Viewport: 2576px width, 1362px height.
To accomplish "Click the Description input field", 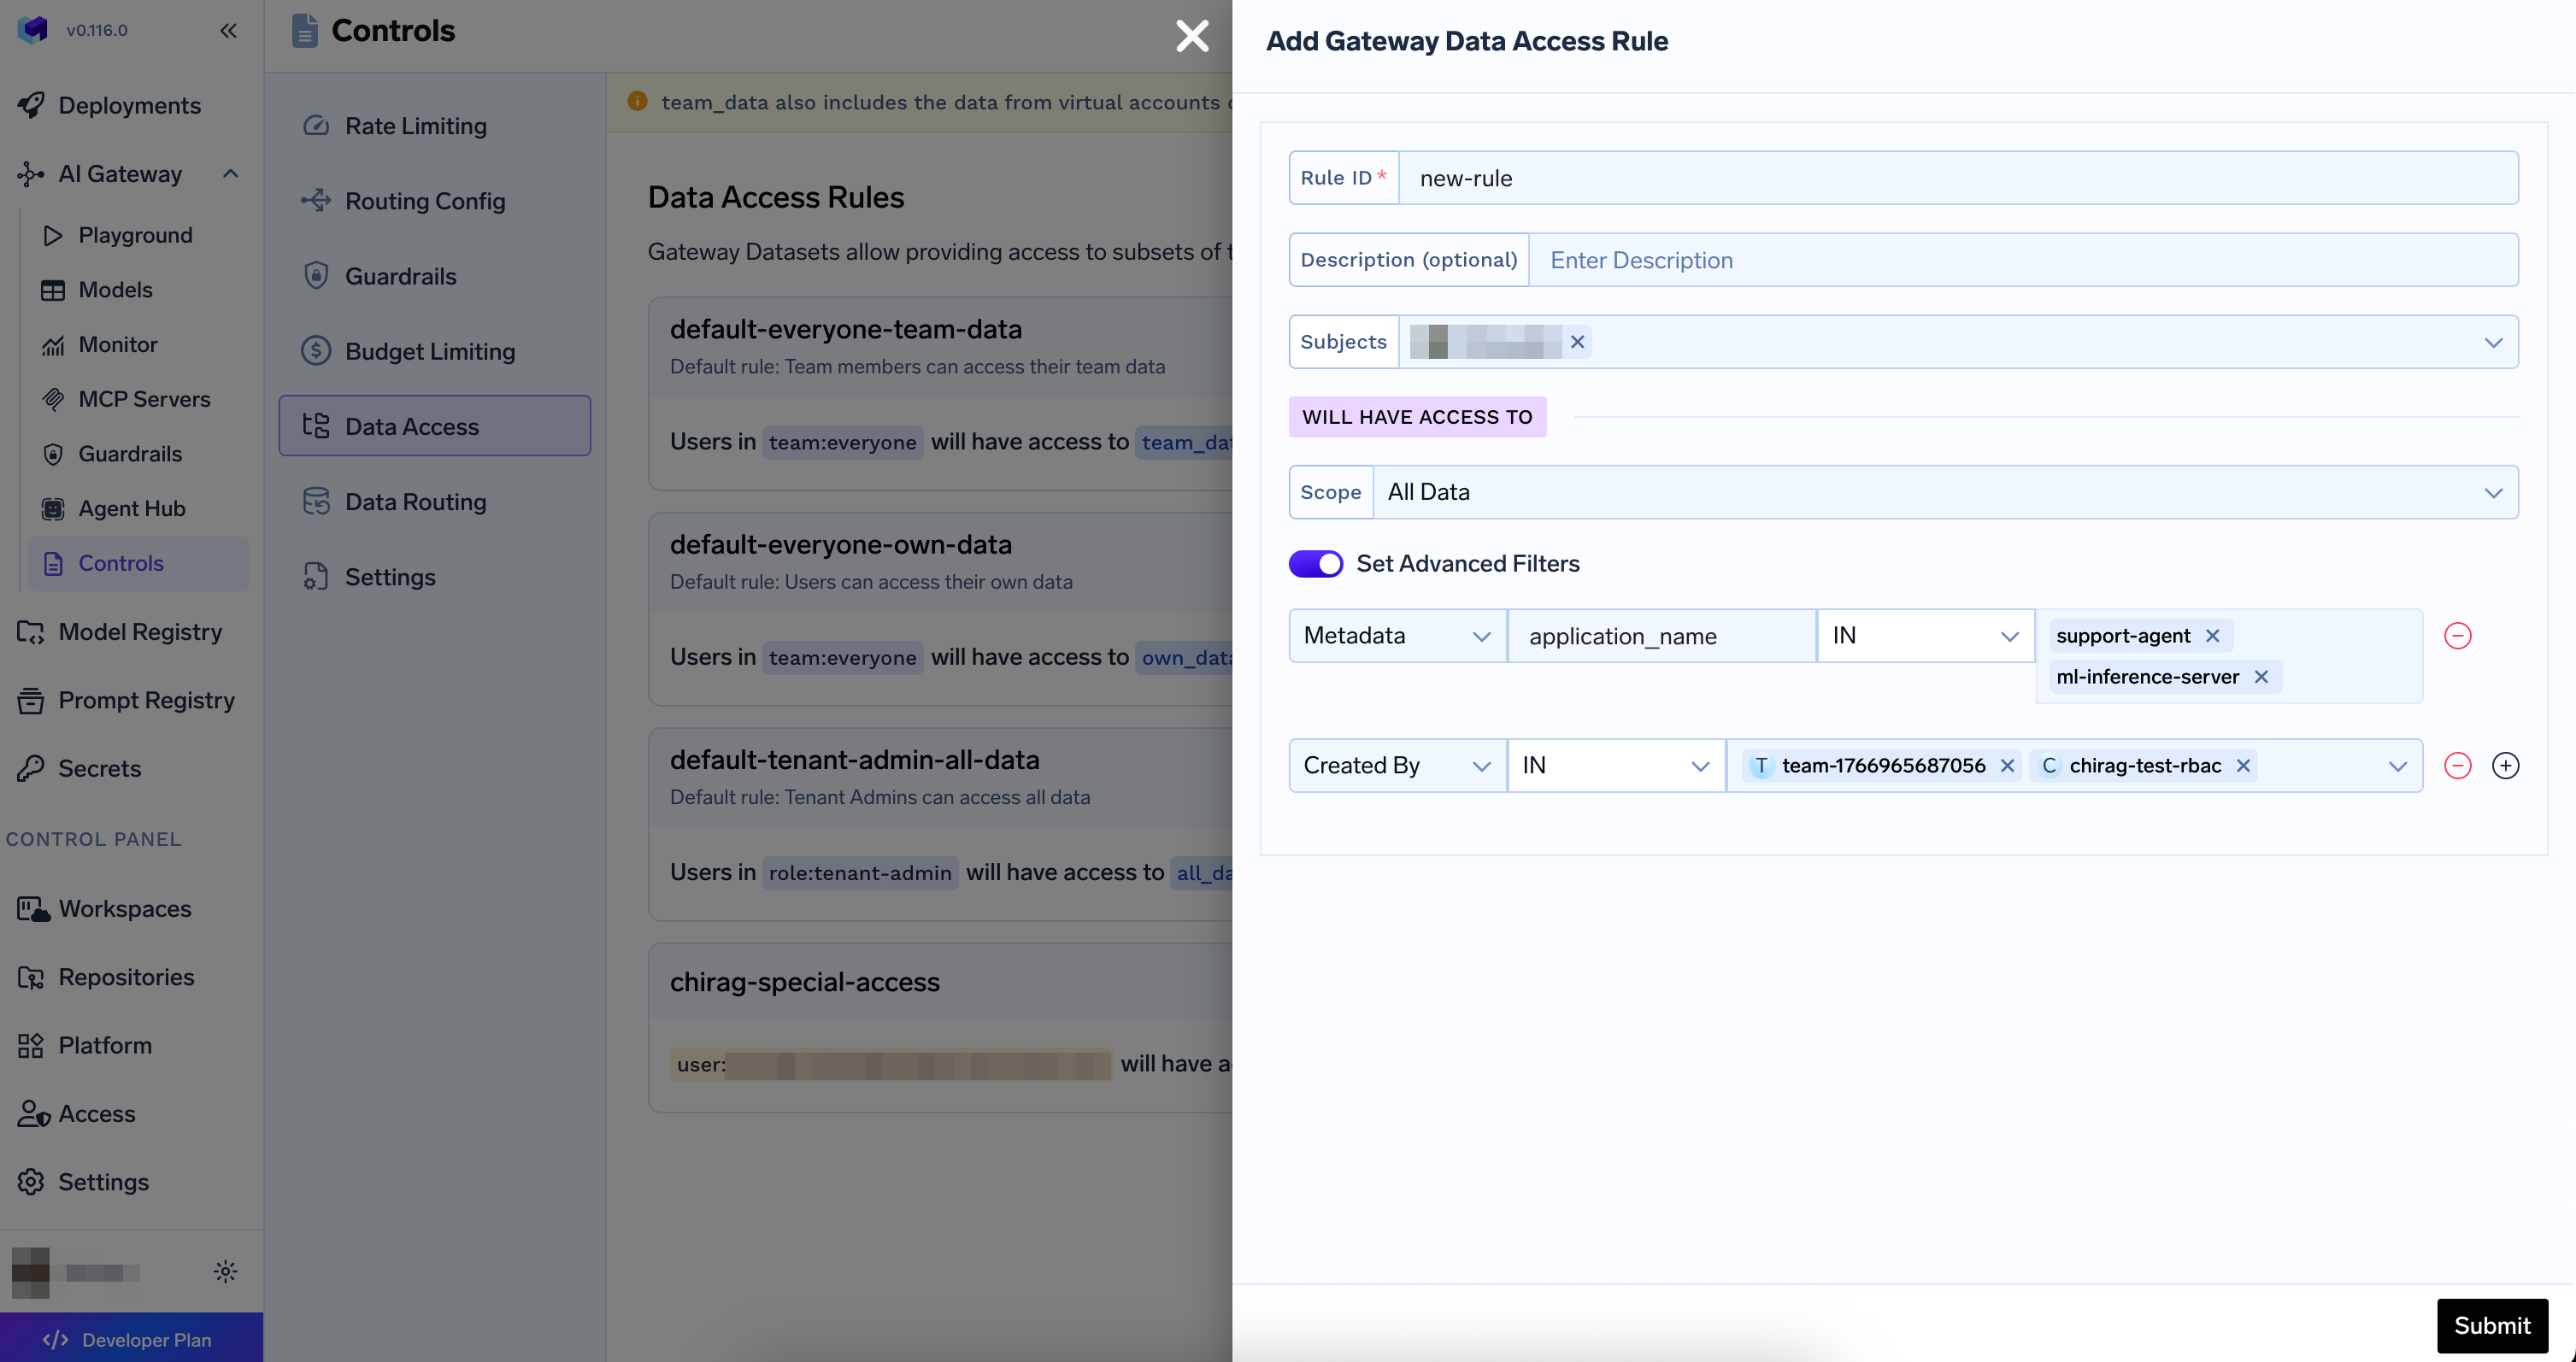I will 2022,260.
